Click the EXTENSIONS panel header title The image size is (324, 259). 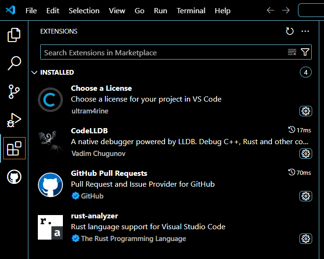pos(59,31)
